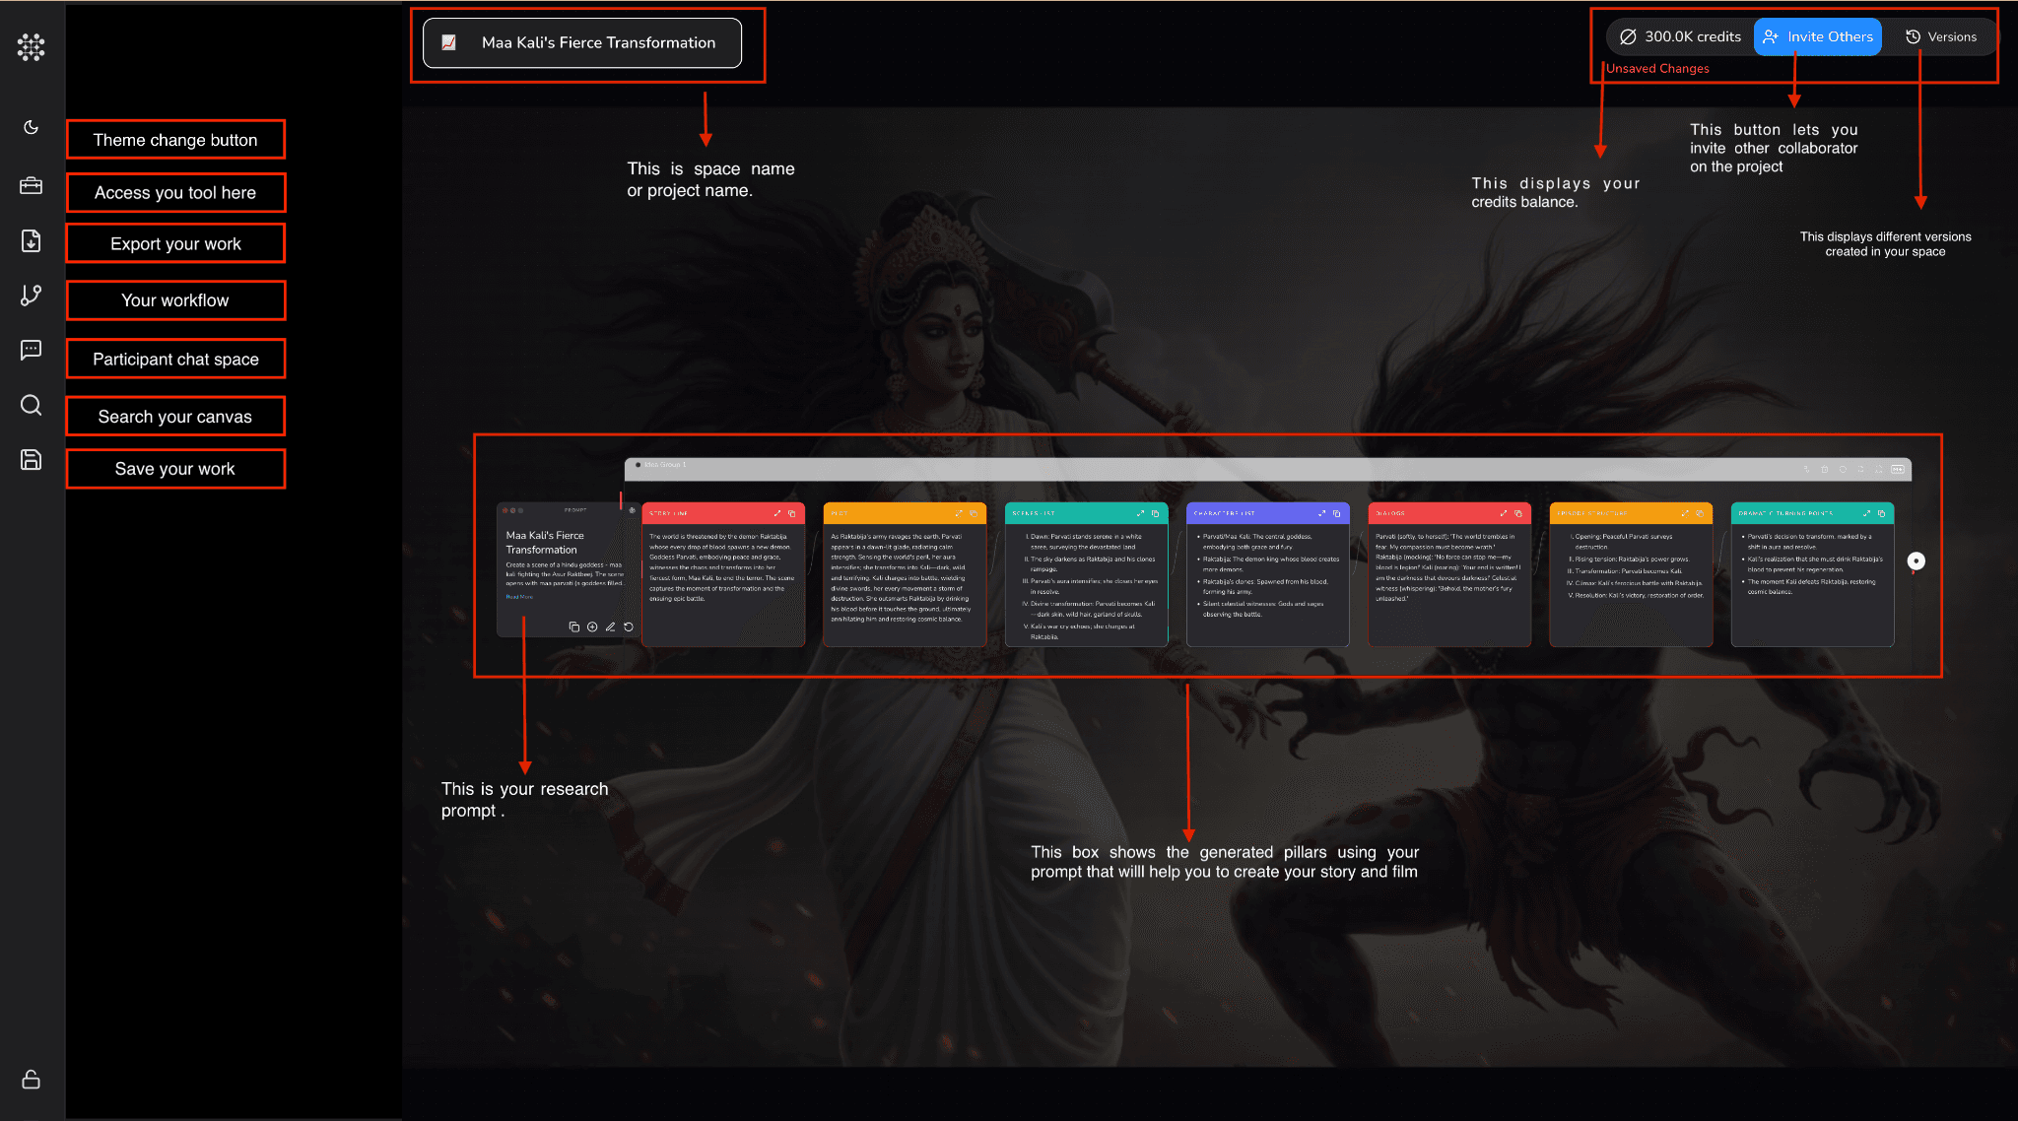Copy the Character List card contents

point(1337,513)
